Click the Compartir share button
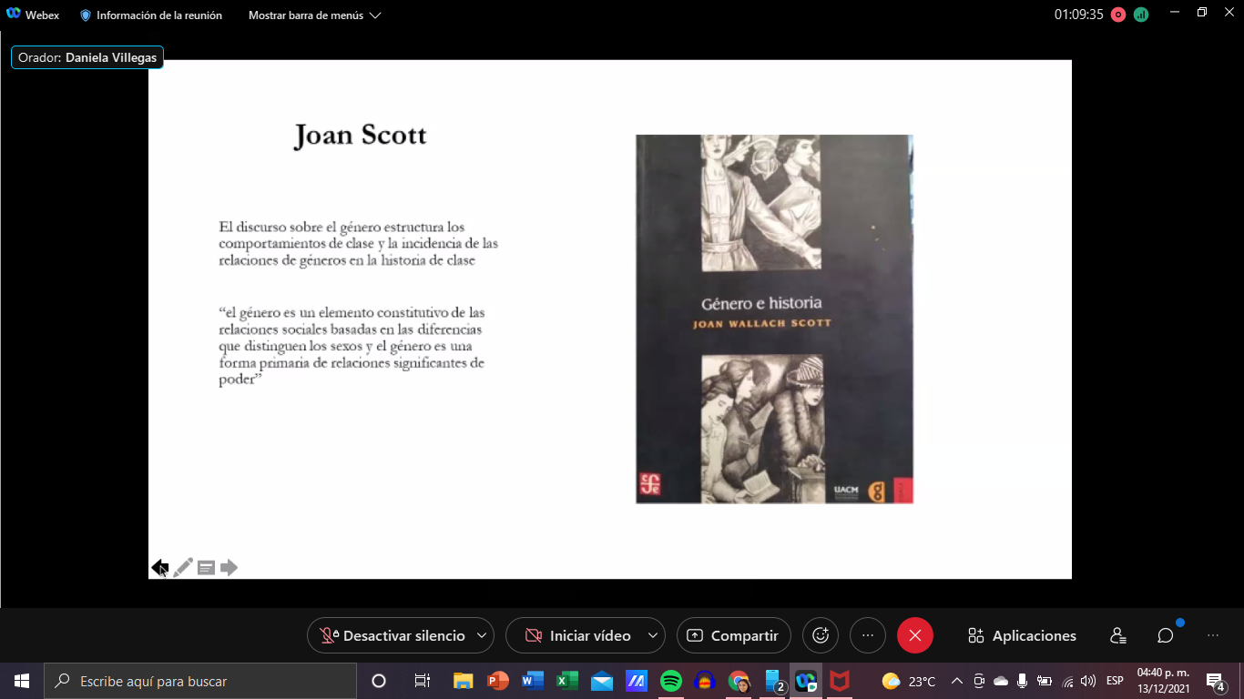The width and height of the screenshot is (1244, 699). pos(734,635)
